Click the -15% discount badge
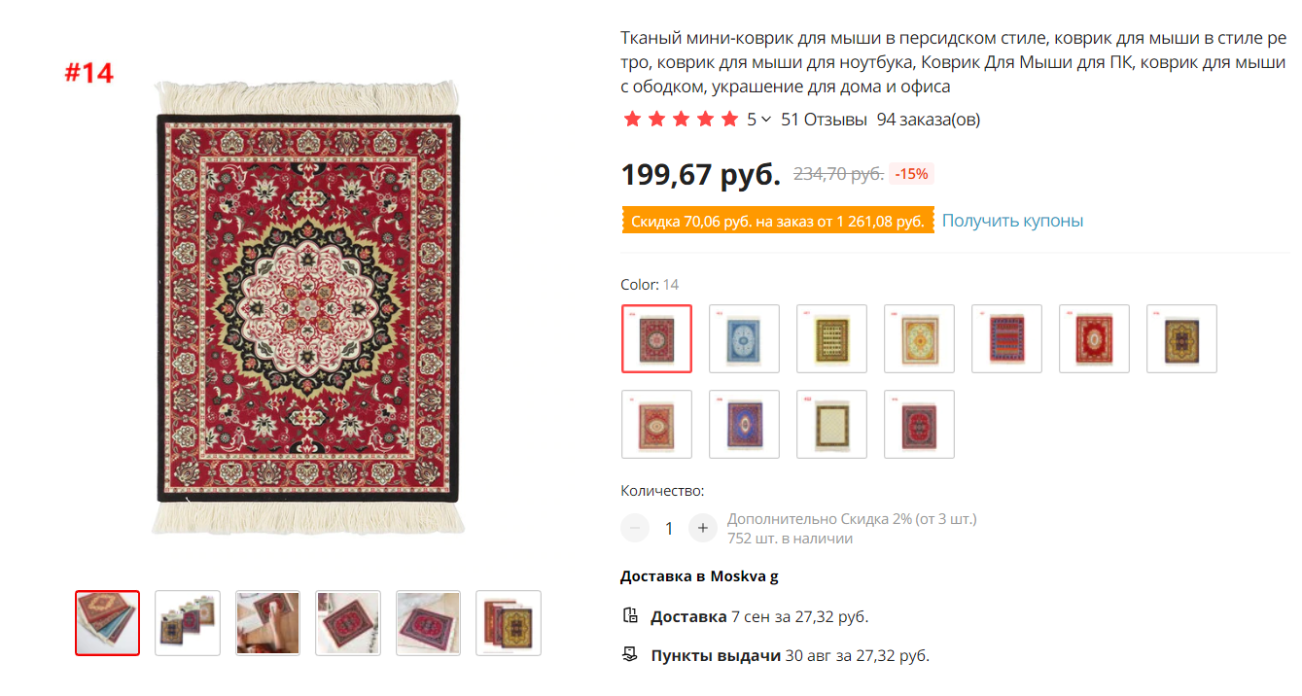Screen dimensions: 1302x696 (x=911, y=174)
